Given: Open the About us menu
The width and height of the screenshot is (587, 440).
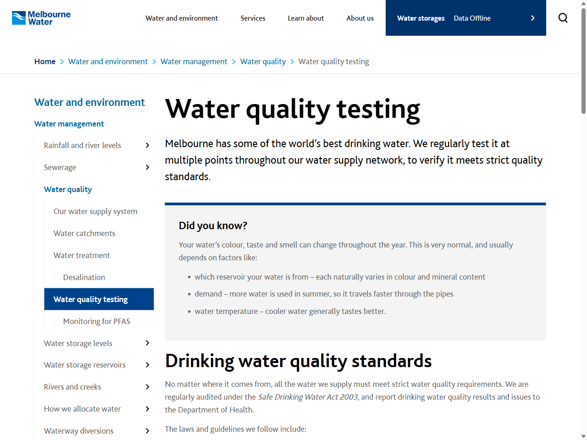Looking at the screenshot, I should [x=360, y=18].
